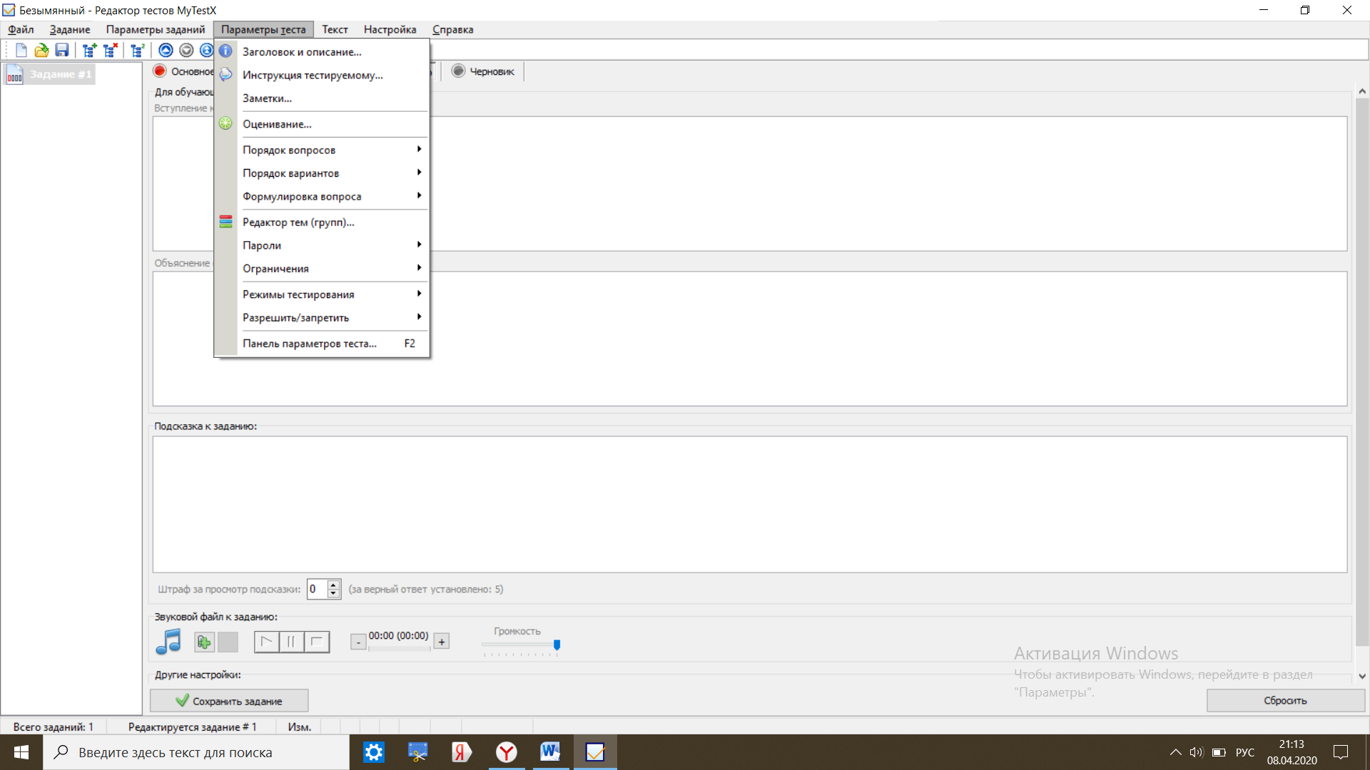
Task: Open the Файл menu
Action: pyautogui.click(x=21, y=29)
